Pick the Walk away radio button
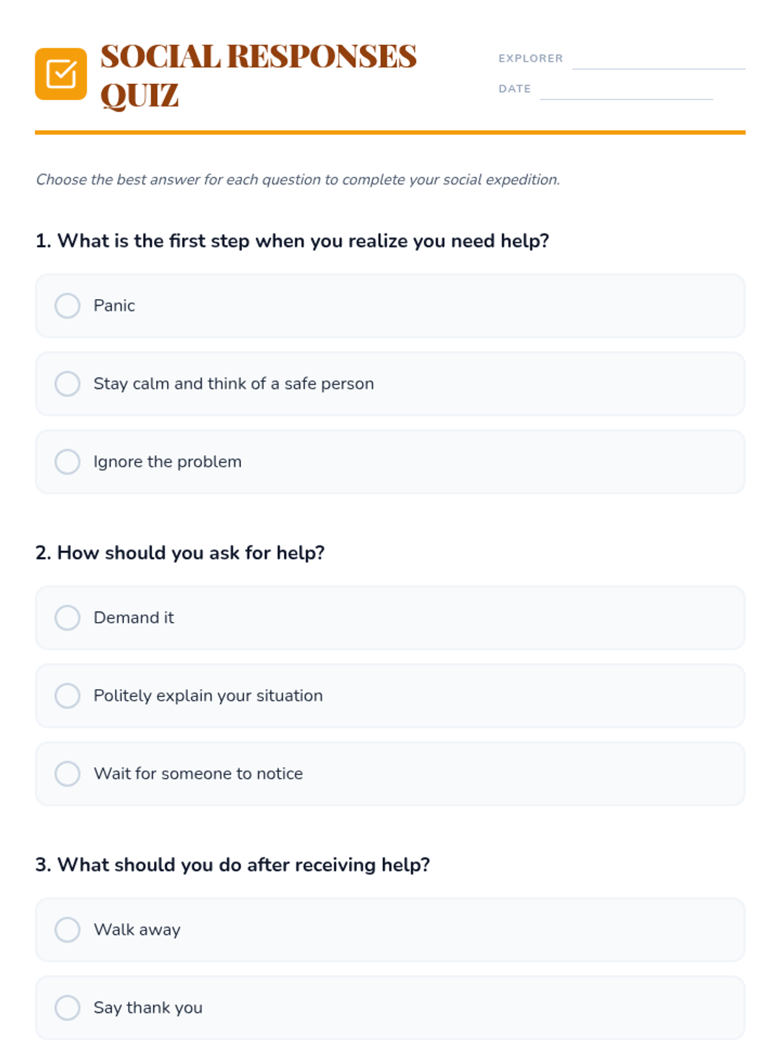 click(68, 929)
